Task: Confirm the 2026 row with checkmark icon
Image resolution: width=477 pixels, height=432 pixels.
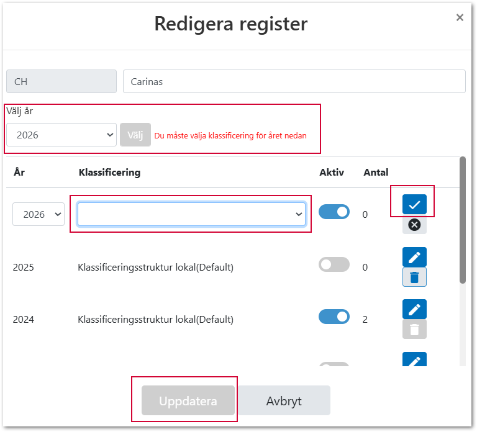Action: point(414,204)
